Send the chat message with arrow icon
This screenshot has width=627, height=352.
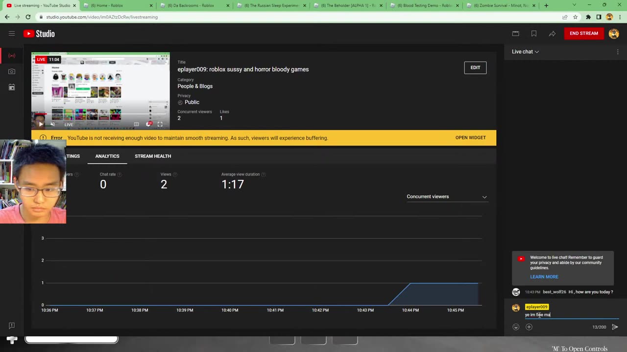coord(615,327)
